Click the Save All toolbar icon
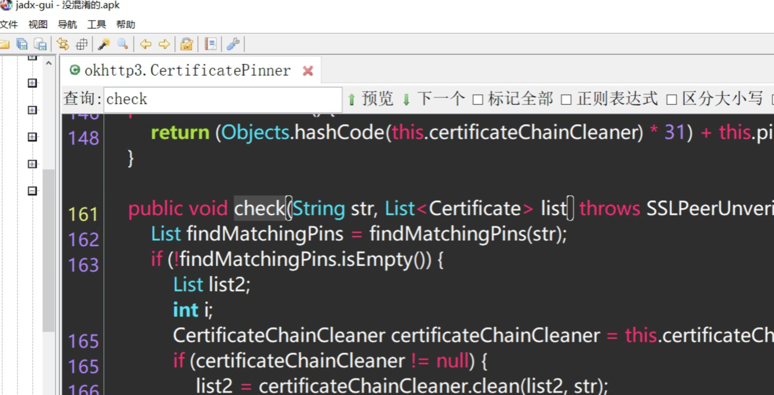This screenshot has height=395, width=774. (22, 44)
